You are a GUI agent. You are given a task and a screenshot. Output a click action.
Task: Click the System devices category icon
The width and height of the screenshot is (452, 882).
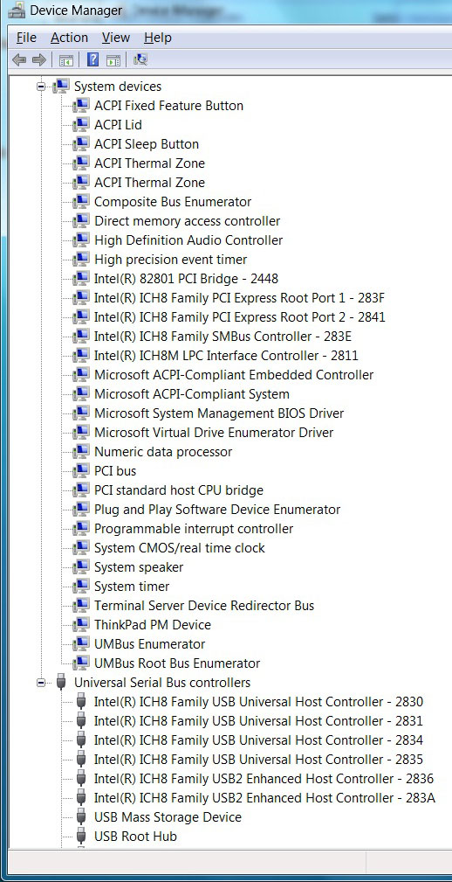tap(60, 86)
